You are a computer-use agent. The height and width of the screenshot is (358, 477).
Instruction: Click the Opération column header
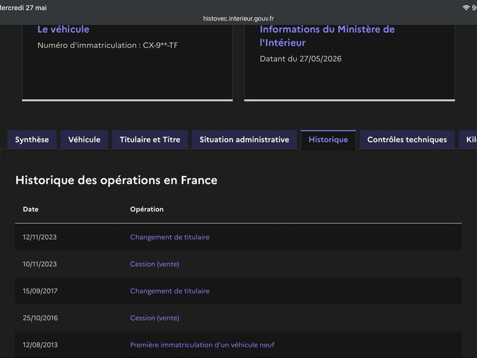[x=147, y=209]
